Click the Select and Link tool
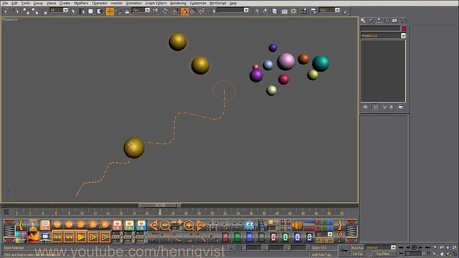 pyautogui.click(x=26, y=11)
